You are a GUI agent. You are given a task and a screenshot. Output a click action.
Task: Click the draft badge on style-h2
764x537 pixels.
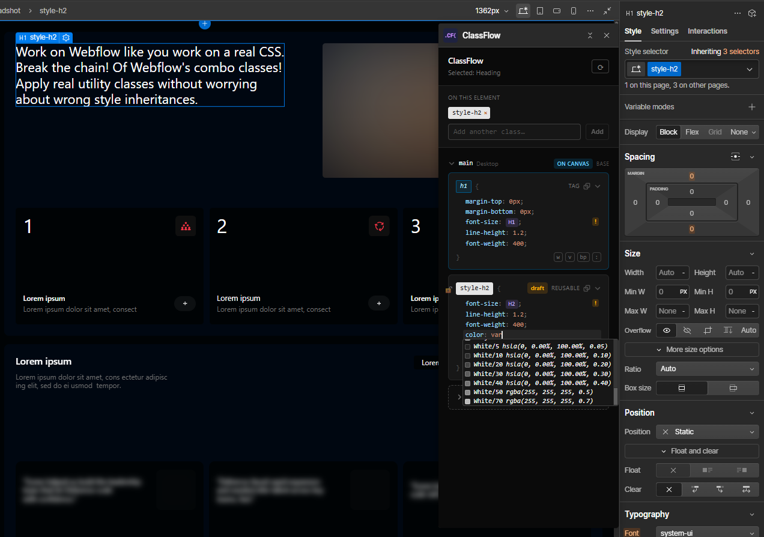point(538,288)
